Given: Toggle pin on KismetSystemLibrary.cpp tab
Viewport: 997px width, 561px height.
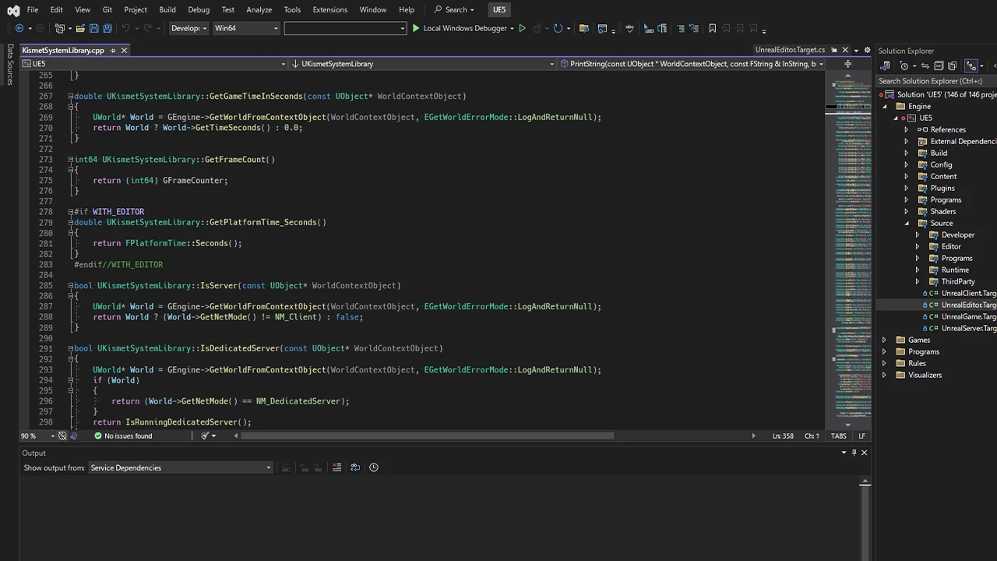Looking at the screenshot, I should [113, 51].
